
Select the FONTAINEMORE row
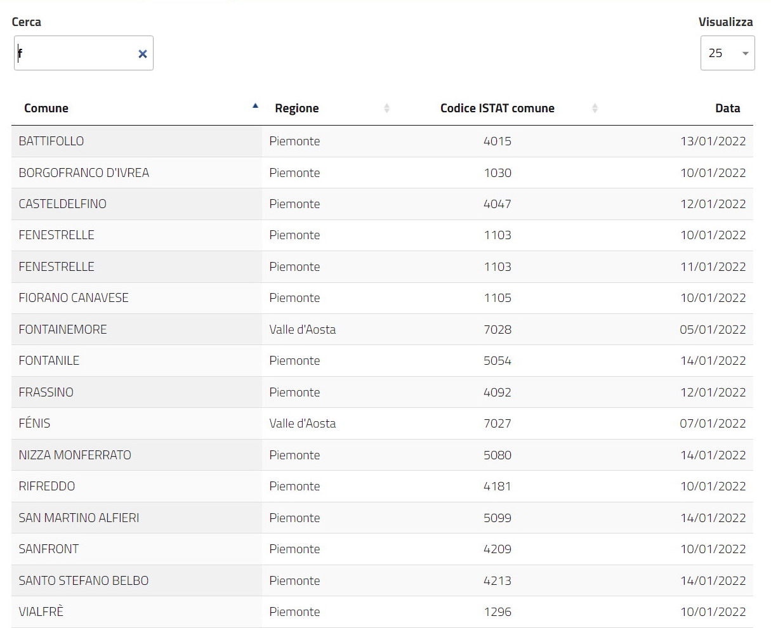click(63, 330)
